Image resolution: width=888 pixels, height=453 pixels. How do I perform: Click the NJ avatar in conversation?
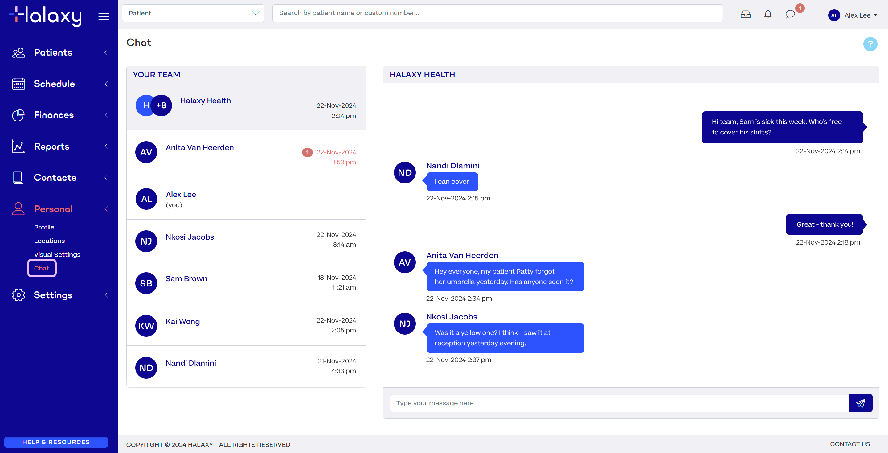(405, 323)
